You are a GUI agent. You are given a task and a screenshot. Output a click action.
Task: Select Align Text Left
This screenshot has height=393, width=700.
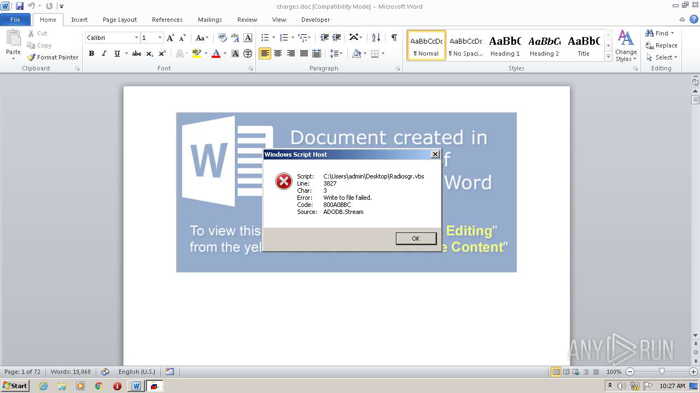click(265, 53)
